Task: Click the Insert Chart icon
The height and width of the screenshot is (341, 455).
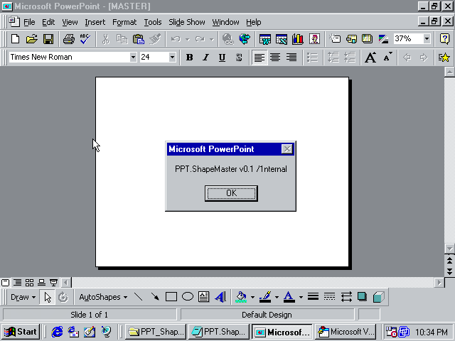Action: point(298,39)
